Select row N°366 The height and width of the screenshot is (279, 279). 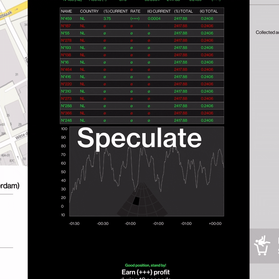[x=142, y=113]
